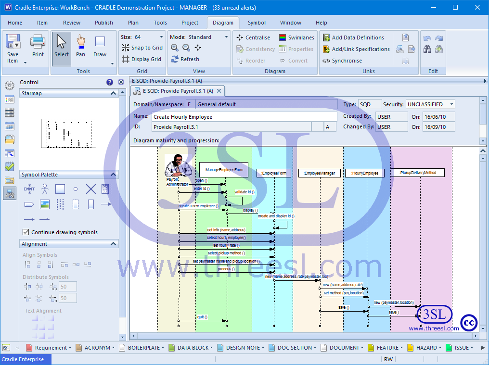
Task: Click the Print icon
Action: coord(38,41)
